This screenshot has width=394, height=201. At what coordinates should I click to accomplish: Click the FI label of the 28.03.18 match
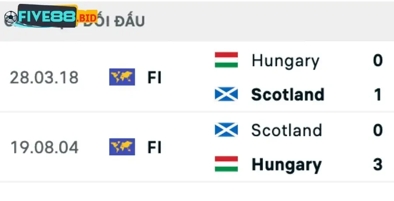point(155,78)
